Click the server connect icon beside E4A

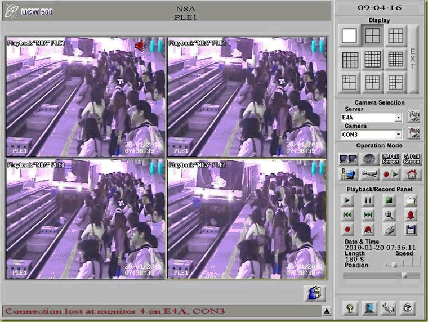coord(413,117)
